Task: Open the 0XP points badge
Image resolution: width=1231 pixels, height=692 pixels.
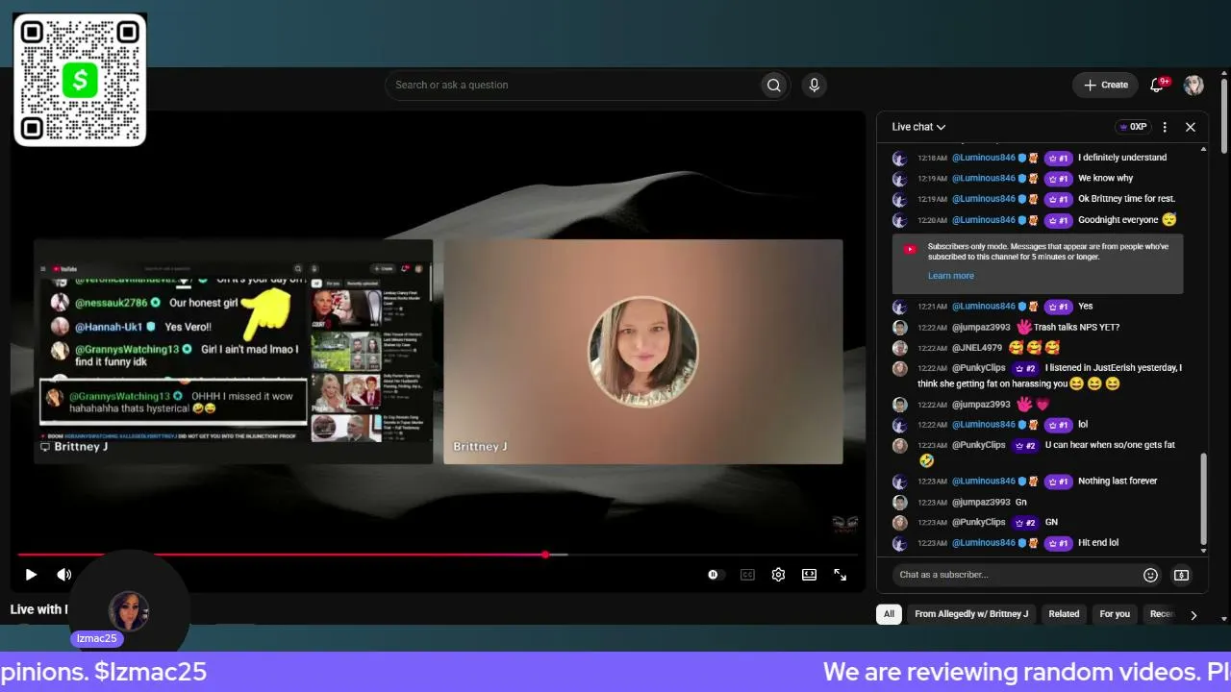Action: coord(1134,127)
